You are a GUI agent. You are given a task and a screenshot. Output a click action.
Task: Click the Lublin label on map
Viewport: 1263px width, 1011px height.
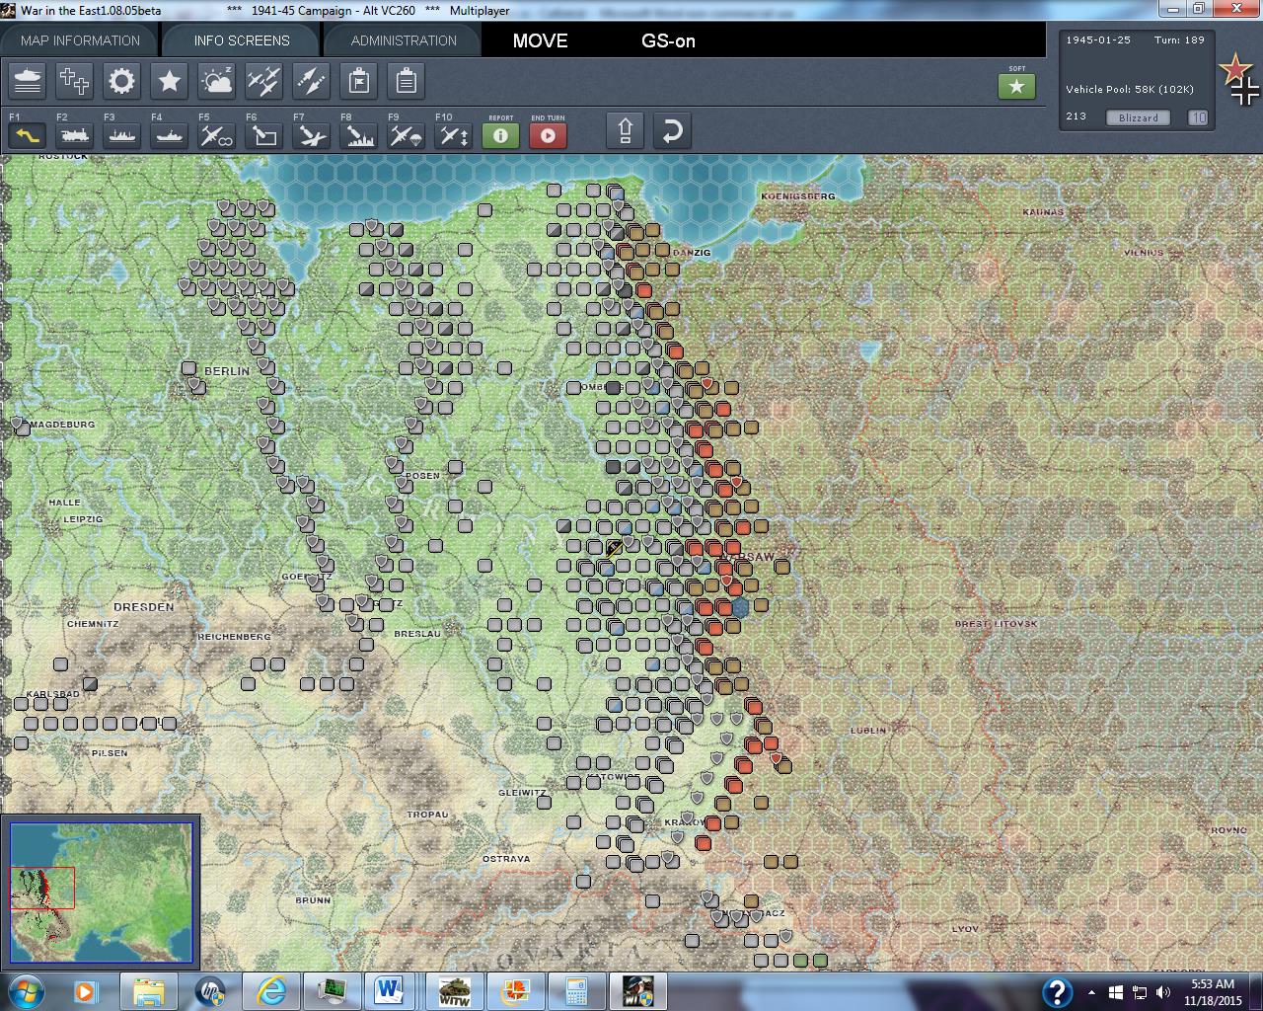point(868,731)
